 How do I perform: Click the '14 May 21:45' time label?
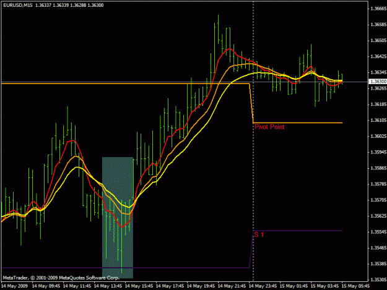click(x=232, y=286)
